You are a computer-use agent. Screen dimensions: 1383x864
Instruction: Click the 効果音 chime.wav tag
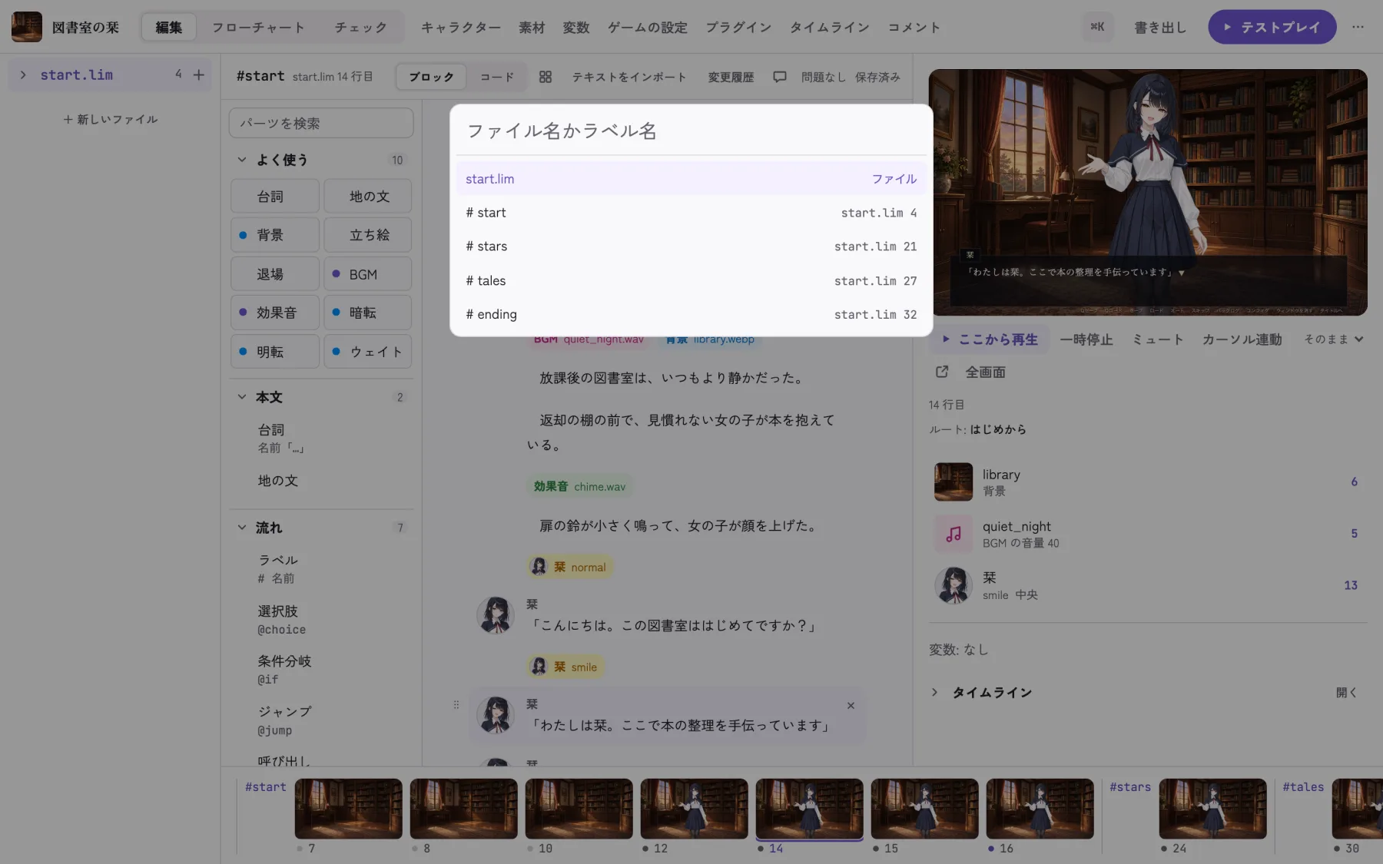pyautogui.click(x=580, y=486)
